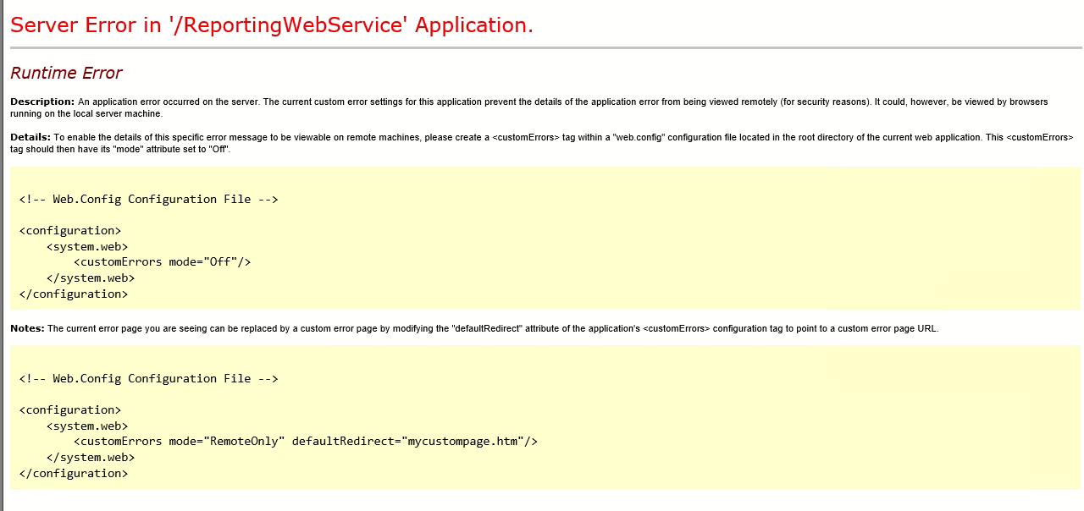Select the 'Runtime Error' subtitle text
Screen dimensions: 1084x511
[65, 73]
